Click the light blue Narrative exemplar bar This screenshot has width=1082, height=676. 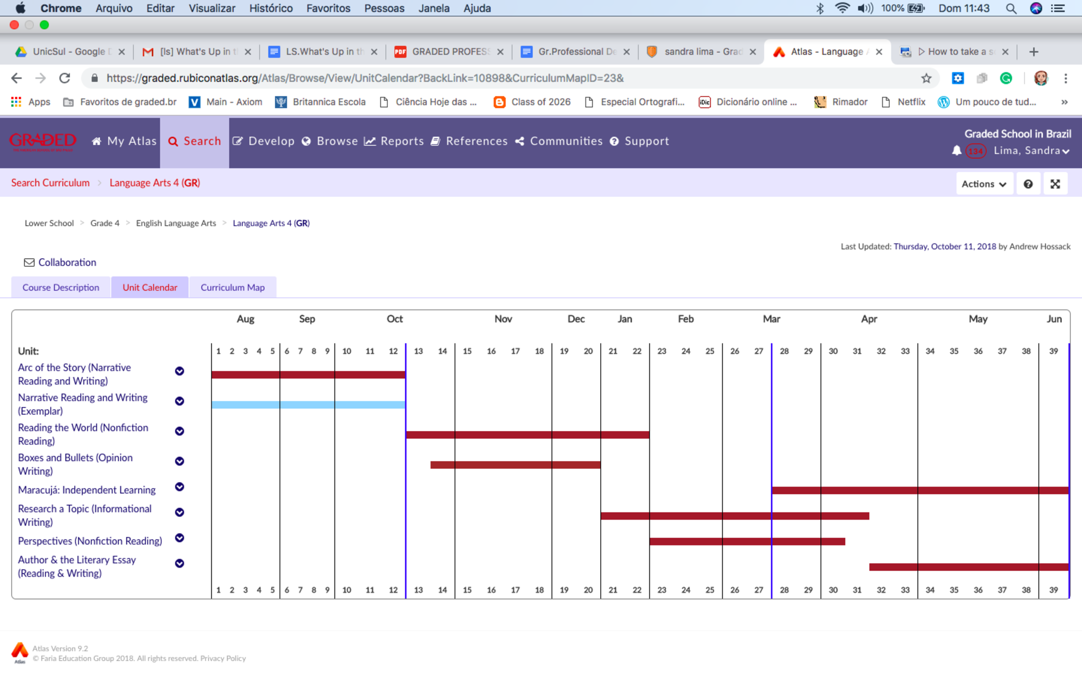[308, 405]
